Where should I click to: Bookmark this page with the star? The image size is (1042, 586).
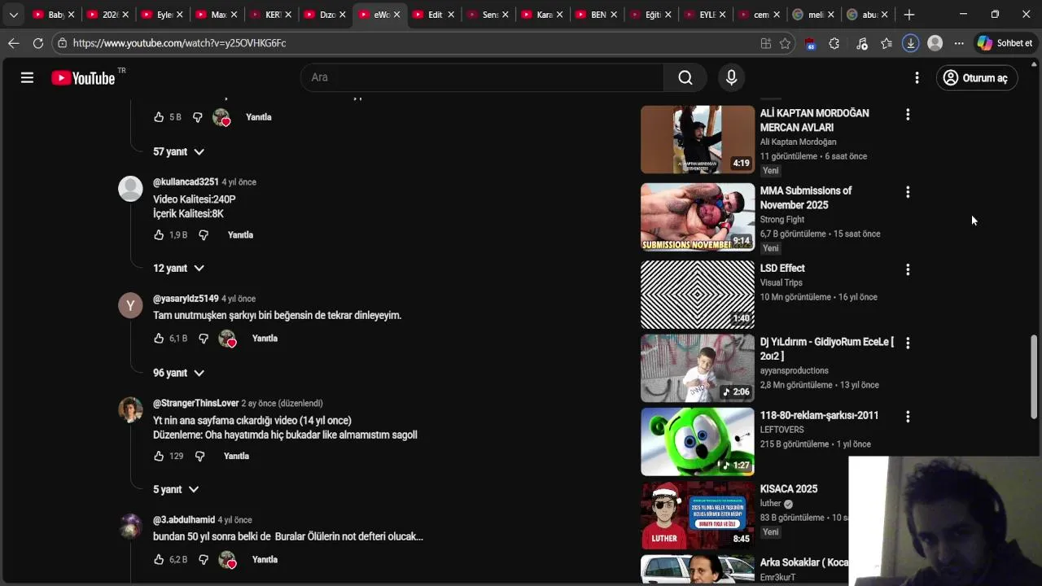785,44
